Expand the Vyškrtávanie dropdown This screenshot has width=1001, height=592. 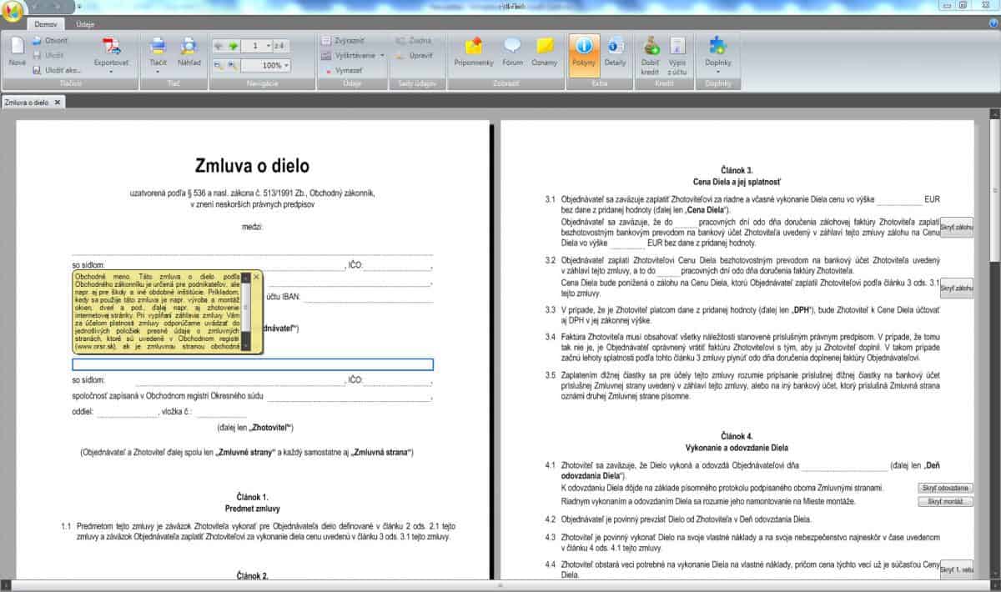(x=382, y=55)
